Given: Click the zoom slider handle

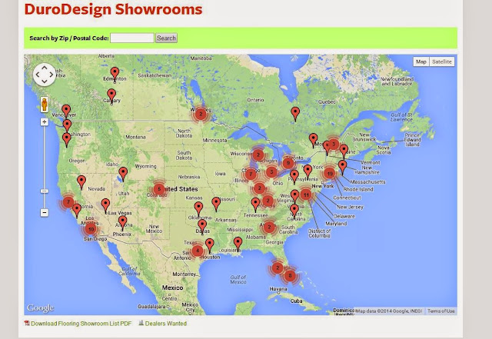Looking at the screenshot, I should (x=45, y=191).
